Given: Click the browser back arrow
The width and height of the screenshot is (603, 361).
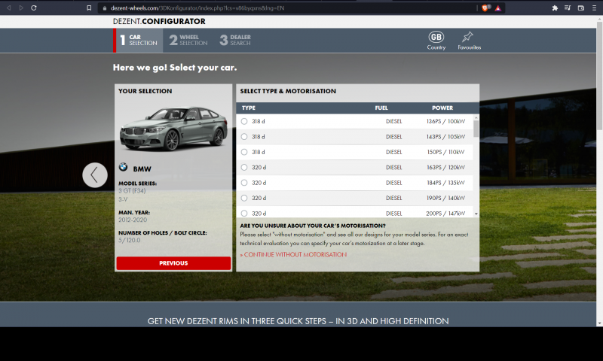Looking at the screenshot, I should click(x=8, y=8).
